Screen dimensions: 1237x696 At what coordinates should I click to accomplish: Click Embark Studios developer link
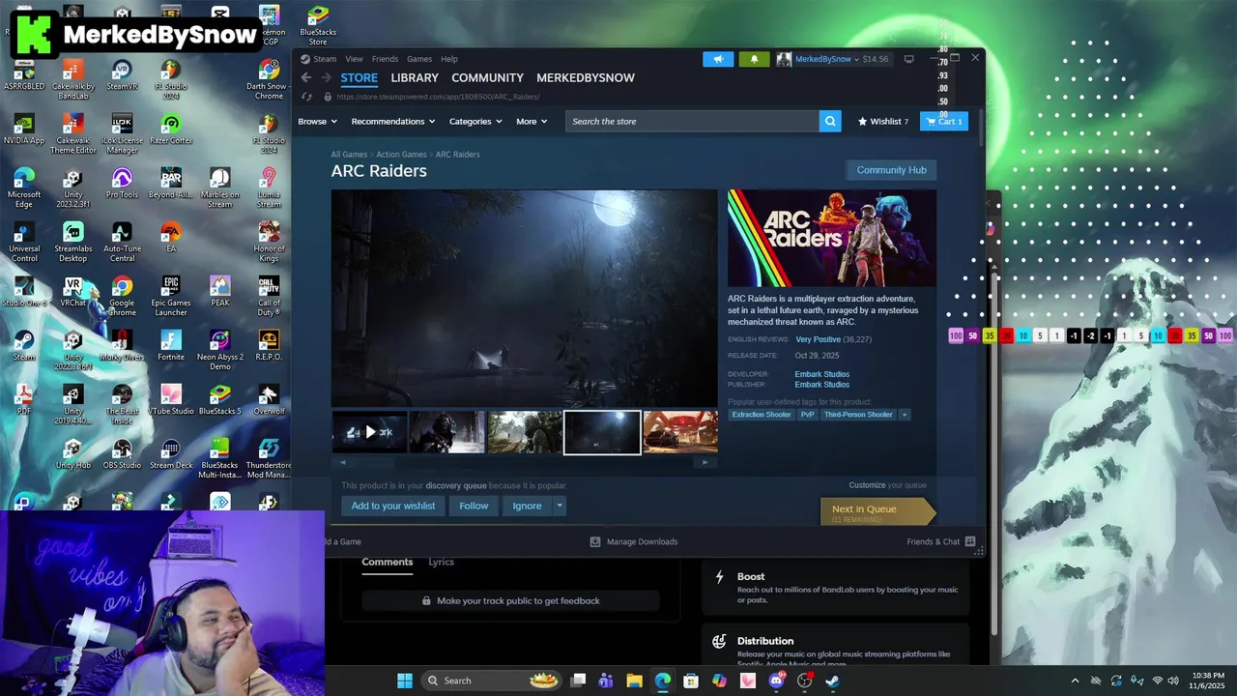821,374
